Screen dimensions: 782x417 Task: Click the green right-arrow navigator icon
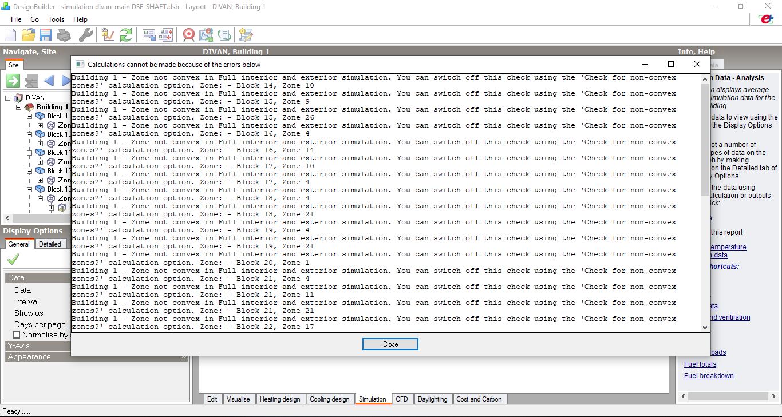click(13, 81)
